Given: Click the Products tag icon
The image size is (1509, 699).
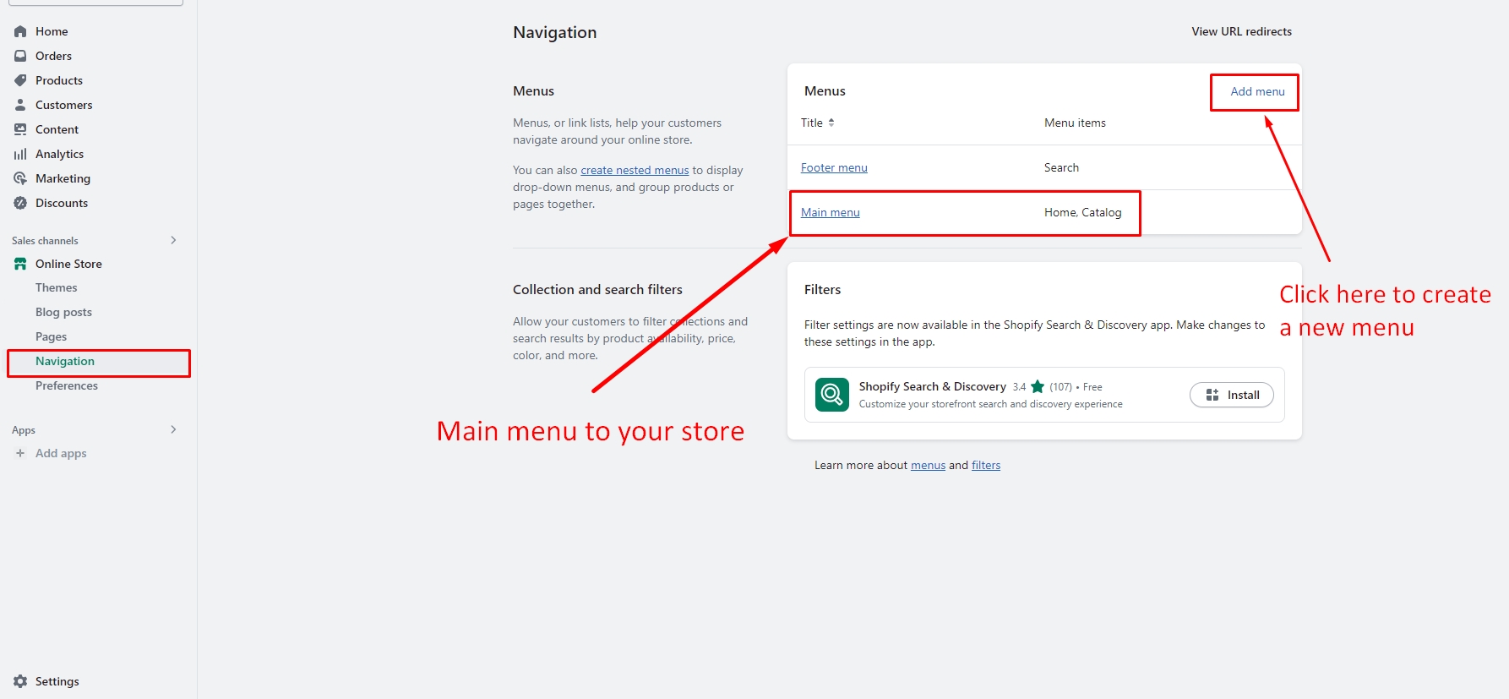Looking at the screenshot, I should 20,80.
